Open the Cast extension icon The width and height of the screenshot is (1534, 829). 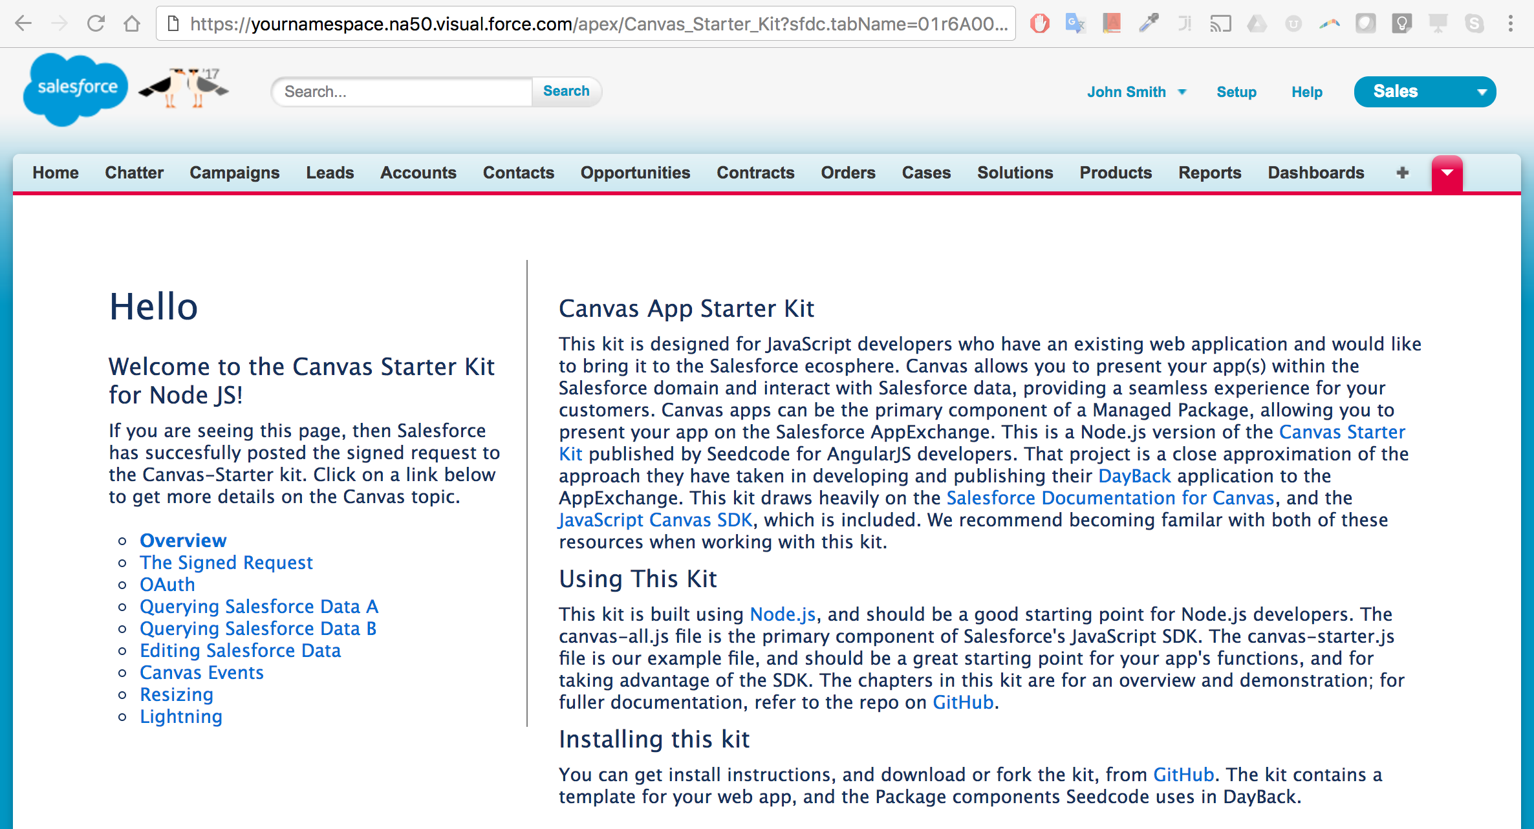(x=1221, y=24)
